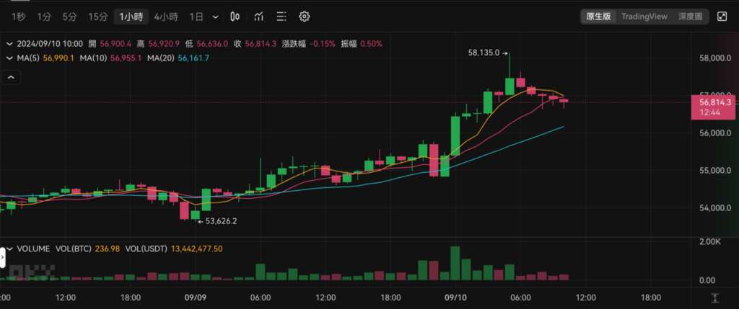Viewport: 739px width, 309px height.
Task: Click the 2.00K volume axis label
Action: click(712, 241)
